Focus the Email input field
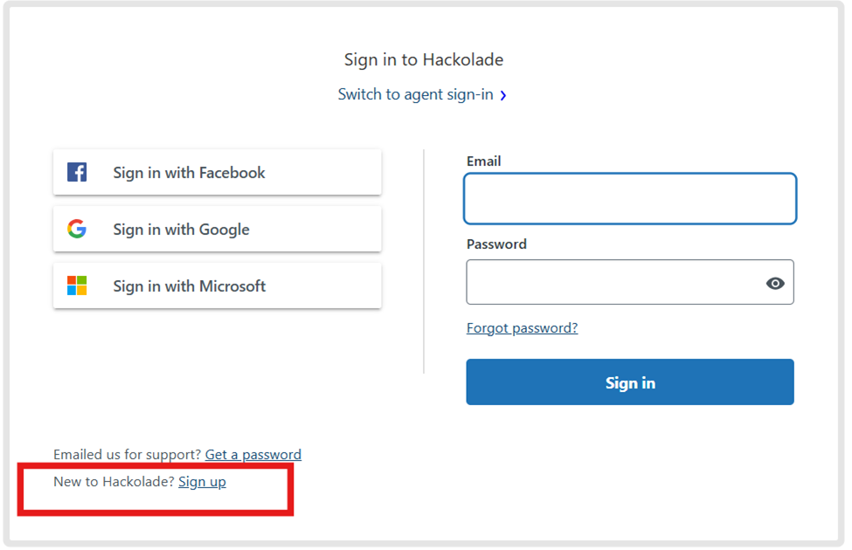 click(629, 199)
